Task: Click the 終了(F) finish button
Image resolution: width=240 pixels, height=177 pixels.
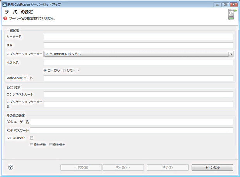Action: click(x=168, y=167)
